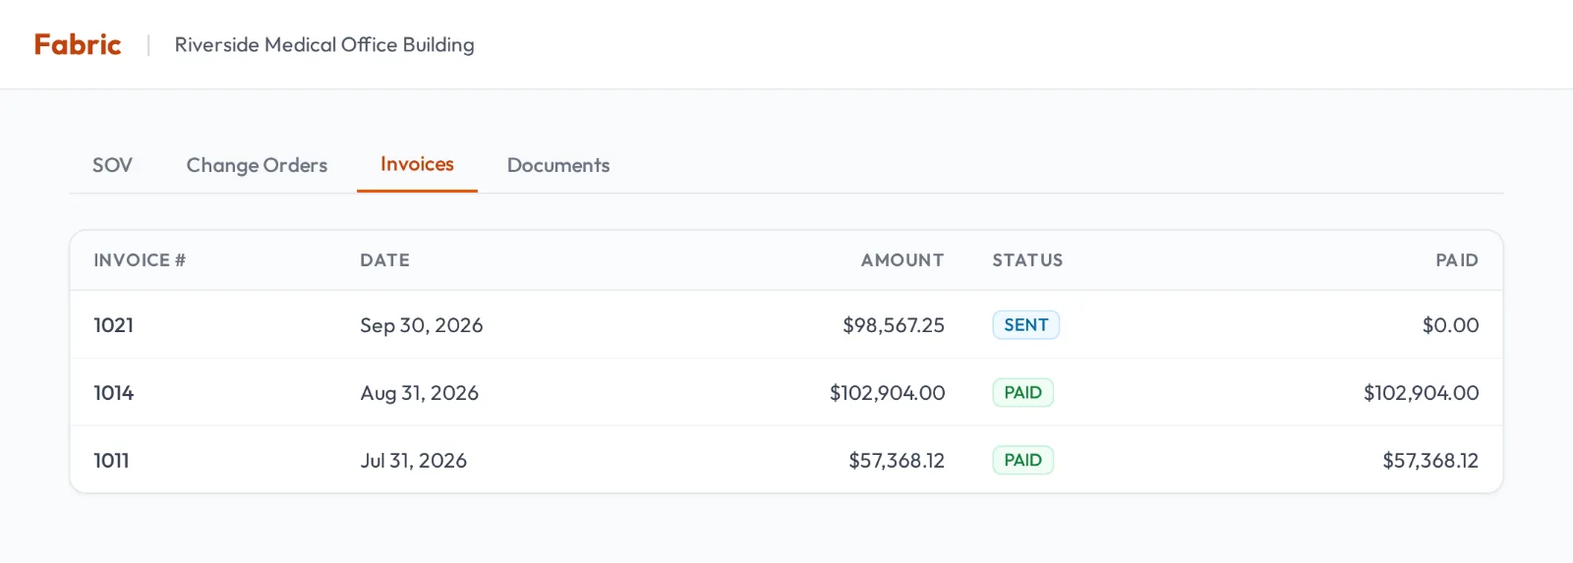
Task: Click the $0.00 paid value
Action: pos(1451,325)
